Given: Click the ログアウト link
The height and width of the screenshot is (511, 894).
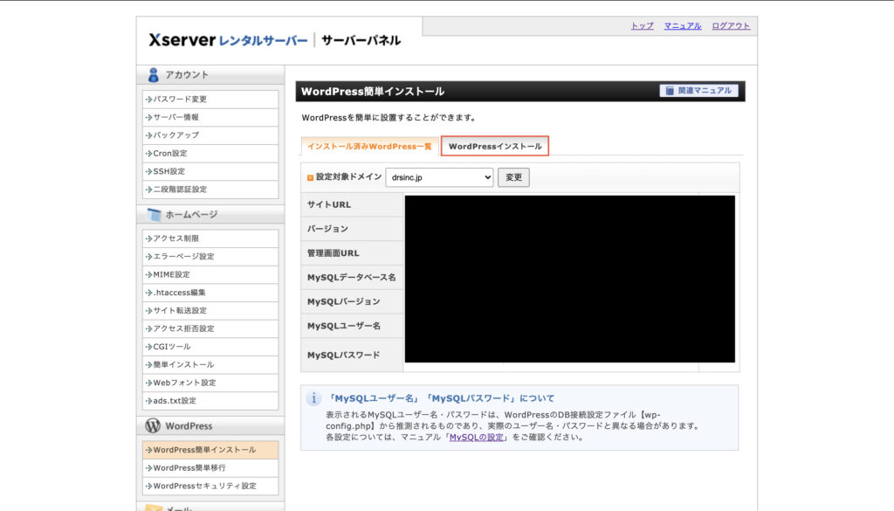Looking at the screenshot, I should (731, 25).
